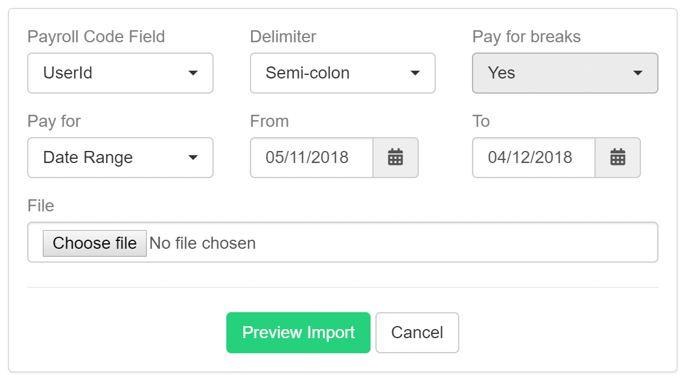Click the File label above the upload box
The height and width of the screenshot is (378, 682).
pos(41,205)
